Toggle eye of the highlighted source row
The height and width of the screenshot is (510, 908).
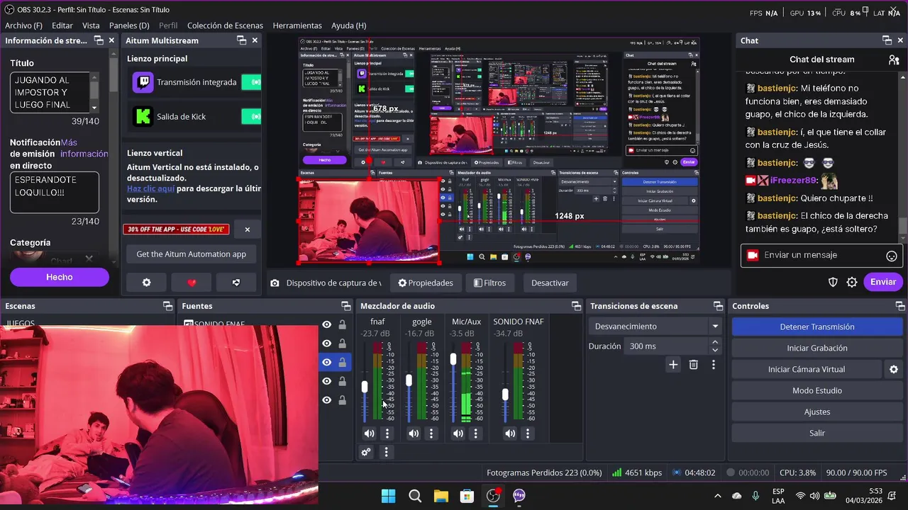tap(326, 362)
